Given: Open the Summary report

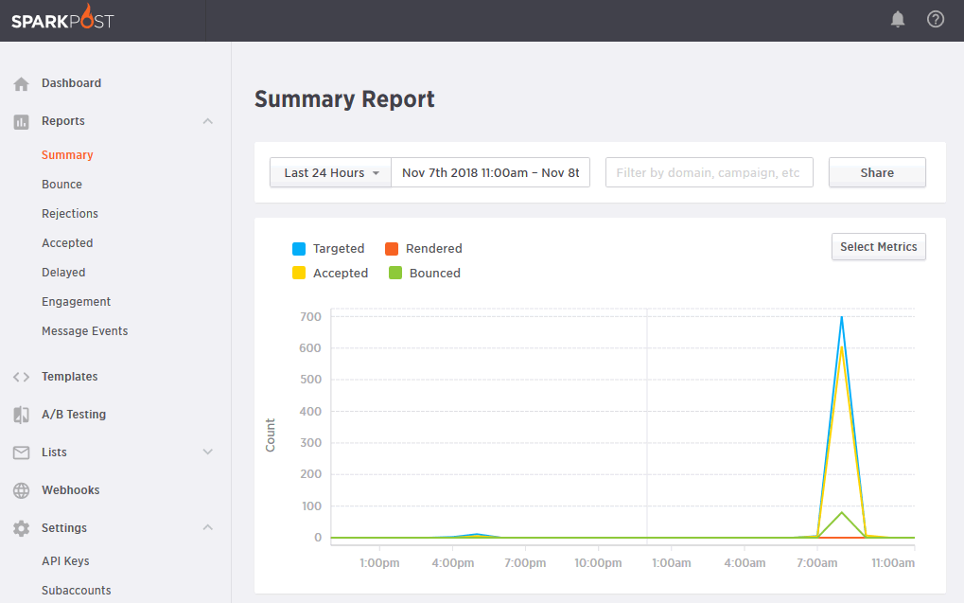Looking at the screenshot, I should click(x=67, y=155).
